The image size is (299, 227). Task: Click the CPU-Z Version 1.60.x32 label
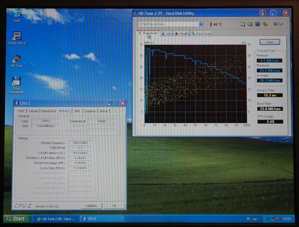pyautogui.click(x=47, y=206)
